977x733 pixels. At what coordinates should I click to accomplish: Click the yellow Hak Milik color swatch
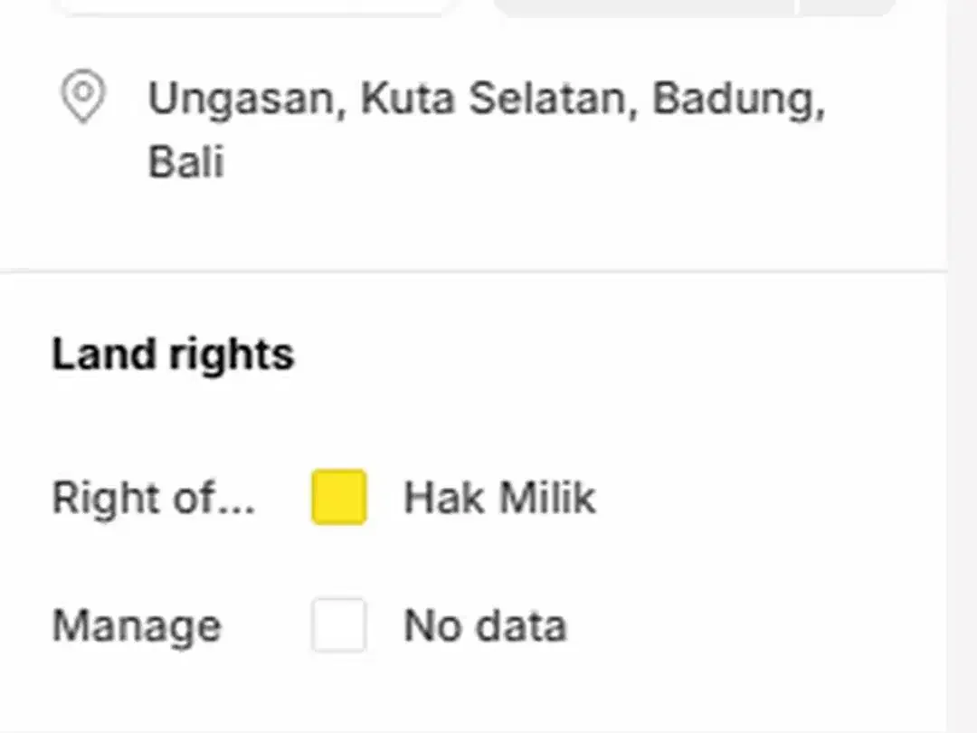tap(339, 497)
